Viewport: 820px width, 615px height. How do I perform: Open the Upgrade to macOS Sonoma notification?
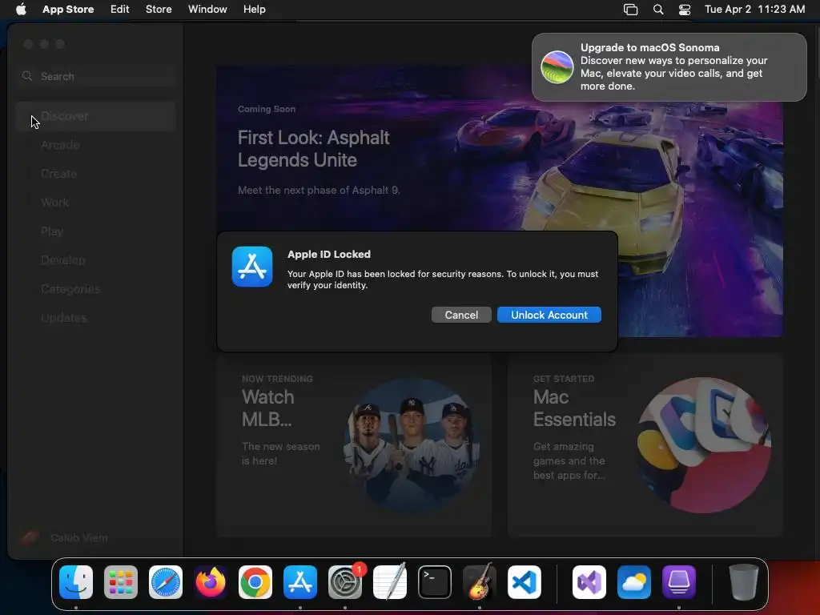point(669,67)
